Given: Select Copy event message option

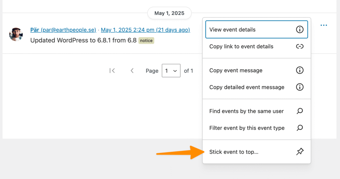Looking at the screenshot, I should pyautogui.click(x=236, y=70).
